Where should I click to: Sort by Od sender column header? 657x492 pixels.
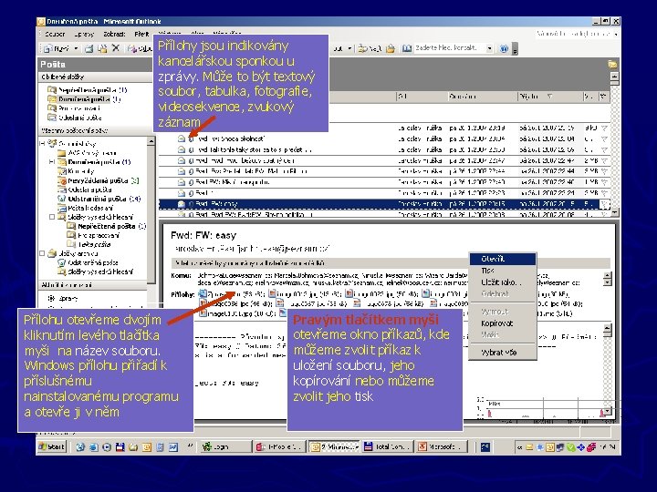coord(422,97)
